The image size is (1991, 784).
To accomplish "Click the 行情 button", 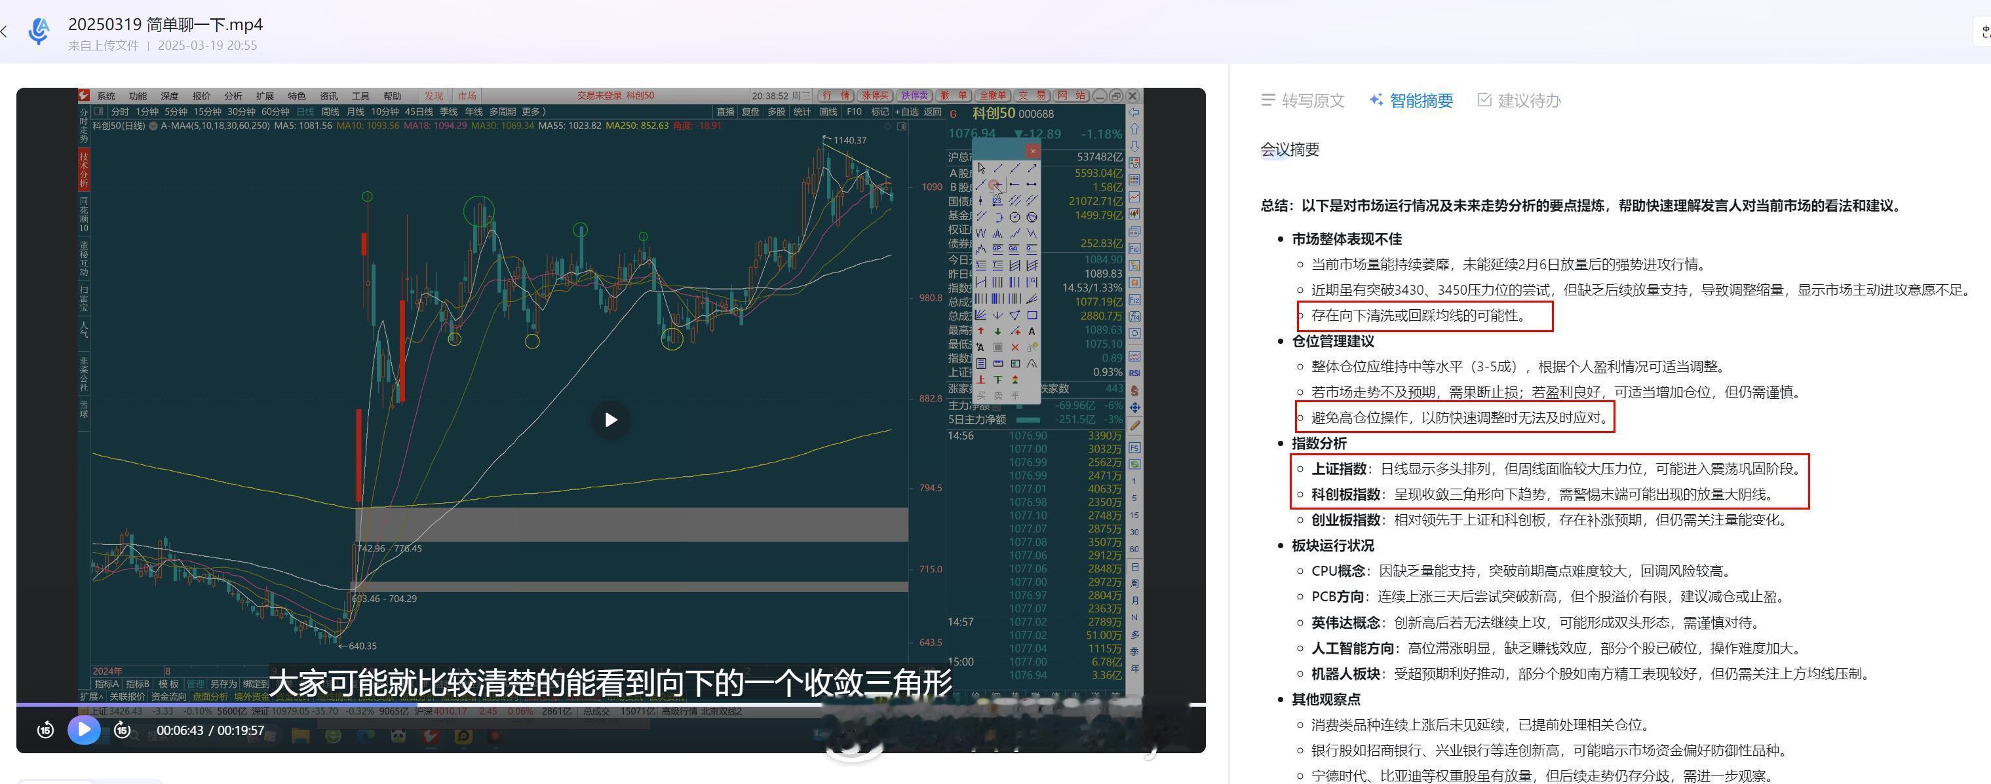I will (x=836, y=96).
